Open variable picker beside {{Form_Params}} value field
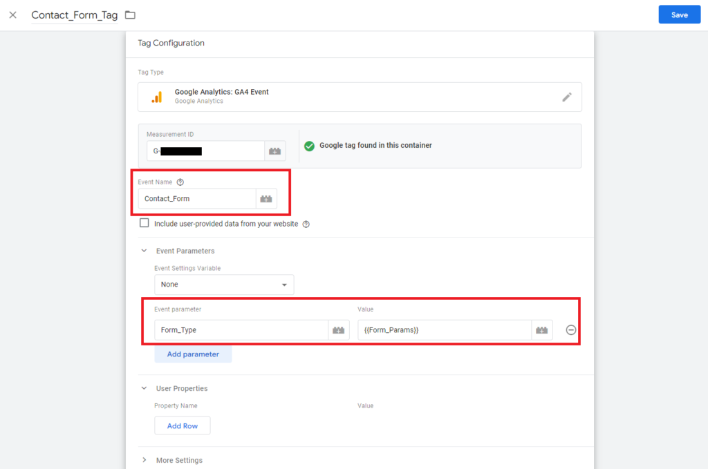 tap(542, 330)
